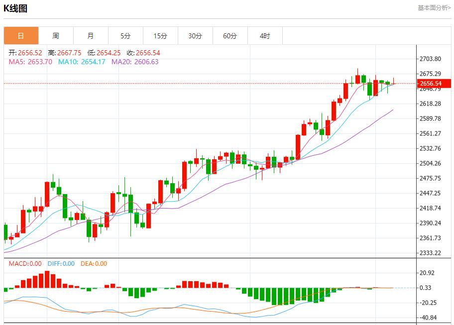
Task: Click the MACD value label
Action: tap(25, 264)
